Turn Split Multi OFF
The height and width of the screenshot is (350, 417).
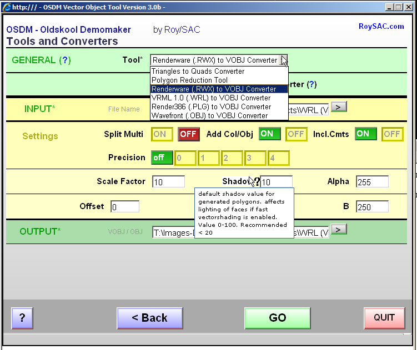pyautogui.click(x=189, y=134)
